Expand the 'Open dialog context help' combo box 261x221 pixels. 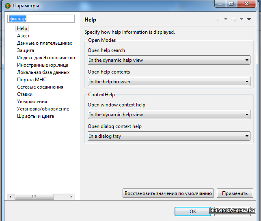click(x=169, y=136)
